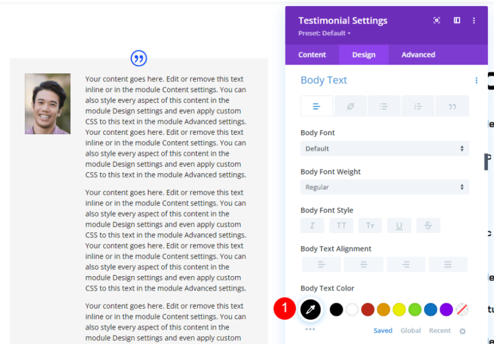This screenshot has height=344, width=494.
Task: Select the unordered list text tab
Action: click(x=384, y=106)
